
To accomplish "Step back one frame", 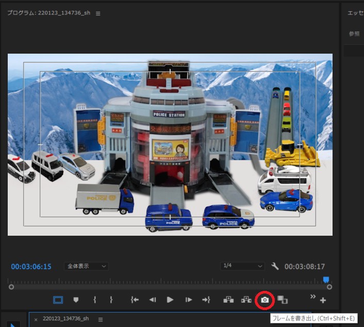I will (x=153, y=300).
